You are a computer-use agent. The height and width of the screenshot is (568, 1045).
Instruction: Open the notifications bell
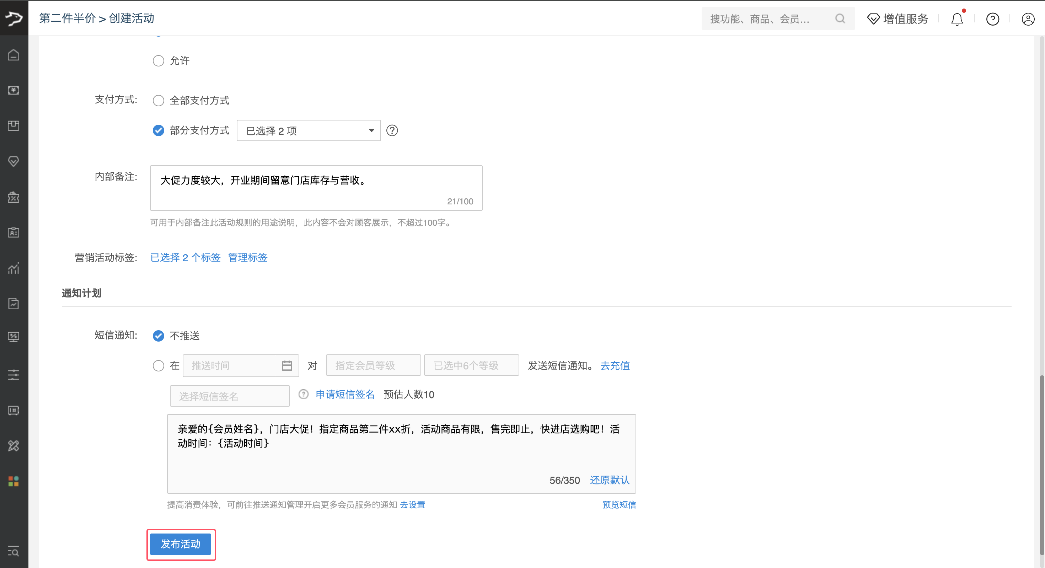[957, 19]
